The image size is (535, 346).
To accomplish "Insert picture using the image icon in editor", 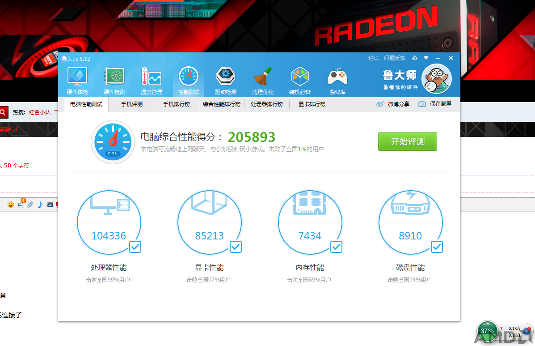I will 21,204.
